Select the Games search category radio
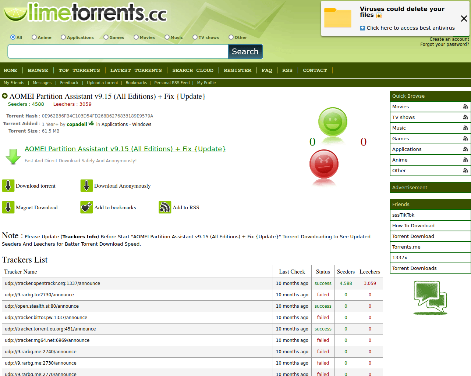 click(x=106, y=37)
